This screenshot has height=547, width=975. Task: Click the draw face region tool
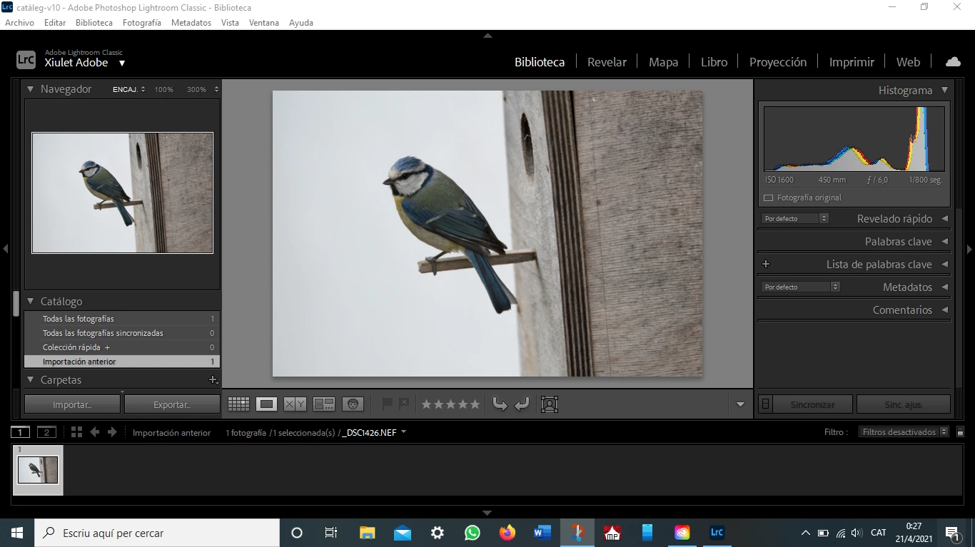point(549,404)
